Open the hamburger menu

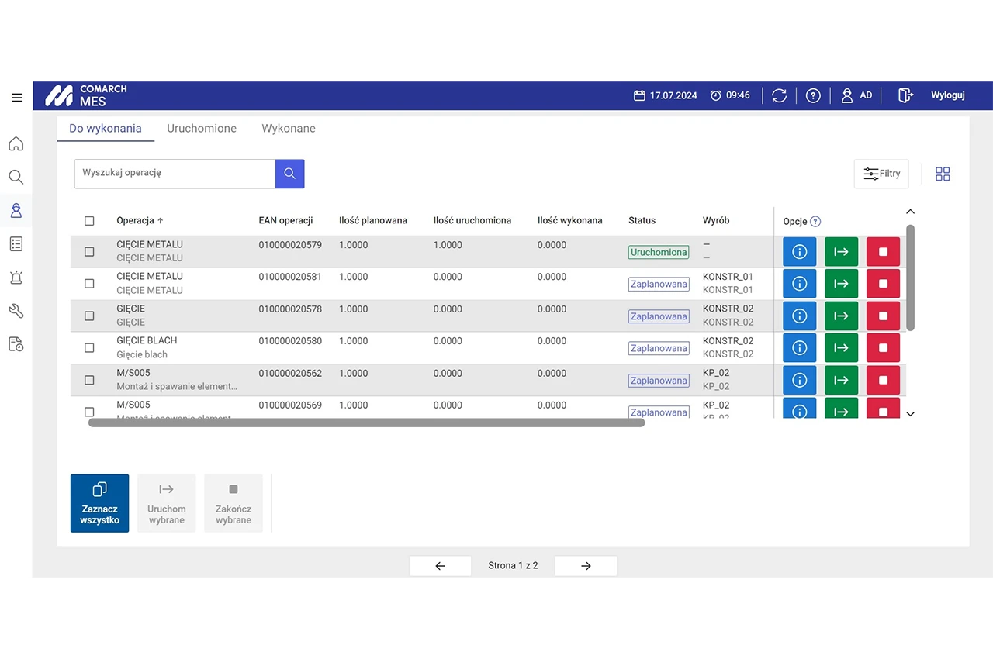pos(17,98)
